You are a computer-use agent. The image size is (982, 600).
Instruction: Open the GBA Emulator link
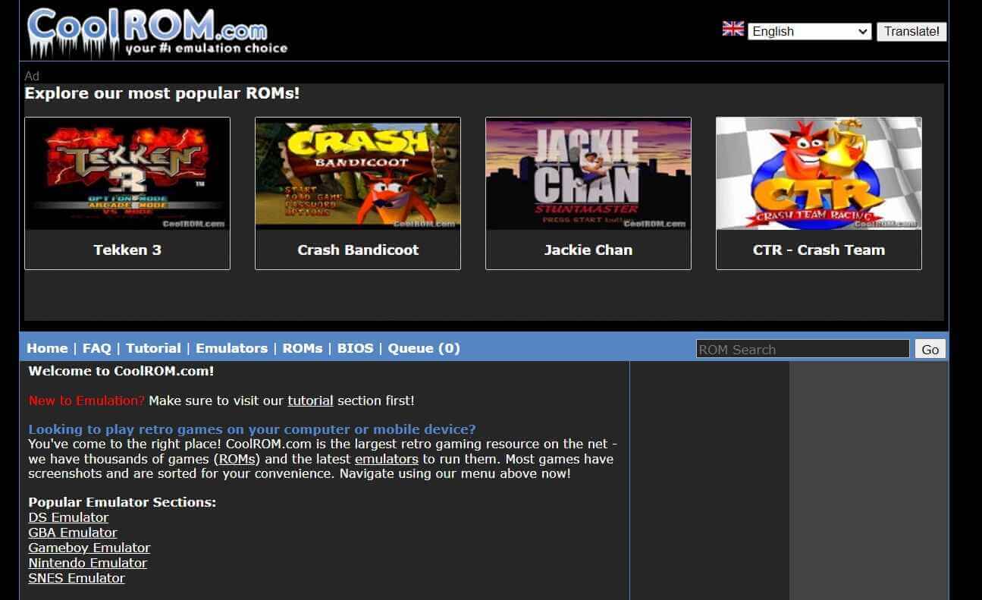click(72, 532)
